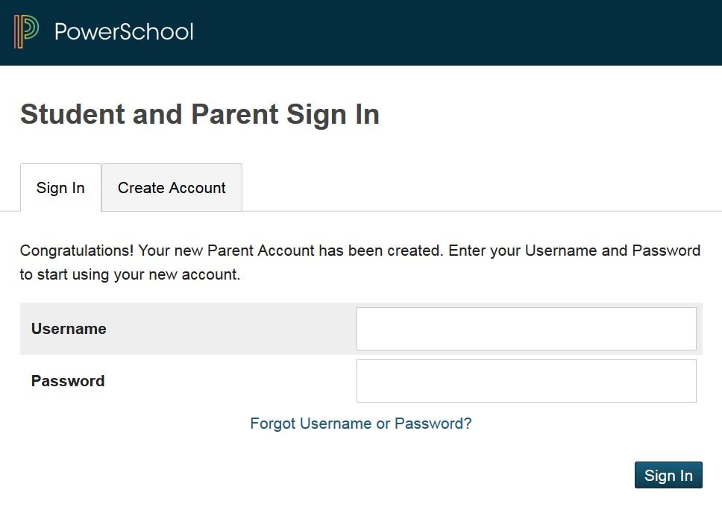Click the PowerSchool "P" logo icon
Screen dimensions: 722x510
(x=26, y=31)
